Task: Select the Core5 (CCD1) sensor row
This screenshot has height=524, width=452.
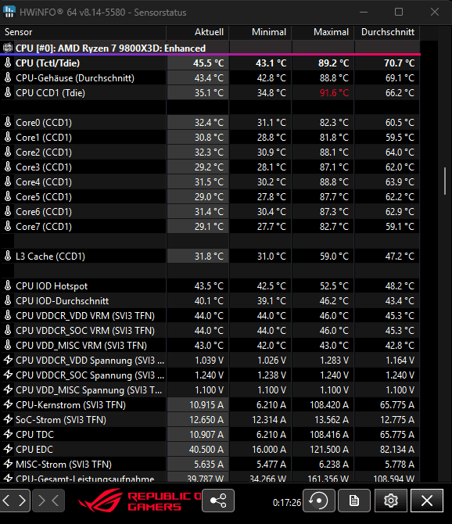Action: coord(210,197)
